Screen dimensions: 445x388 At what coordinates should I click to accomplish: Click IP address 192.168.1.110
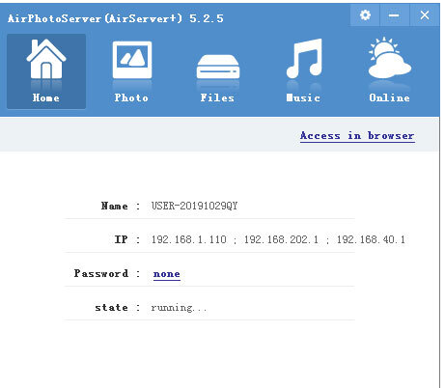[189, 239]
